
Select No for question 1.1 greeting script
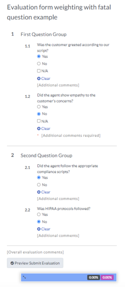point(39,64)
